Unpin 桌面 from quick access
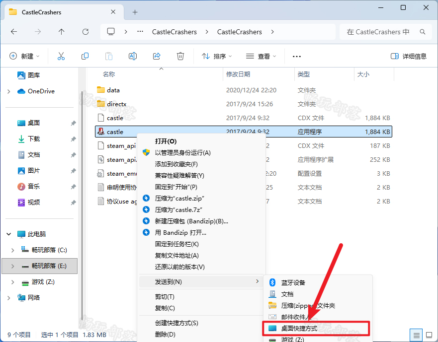The width and height of the screenshot is (438, 342). click(x=73, y=123)
